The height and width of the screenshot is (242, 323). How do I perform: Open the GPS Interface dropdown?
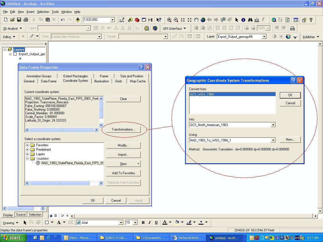tap(174, 28)
